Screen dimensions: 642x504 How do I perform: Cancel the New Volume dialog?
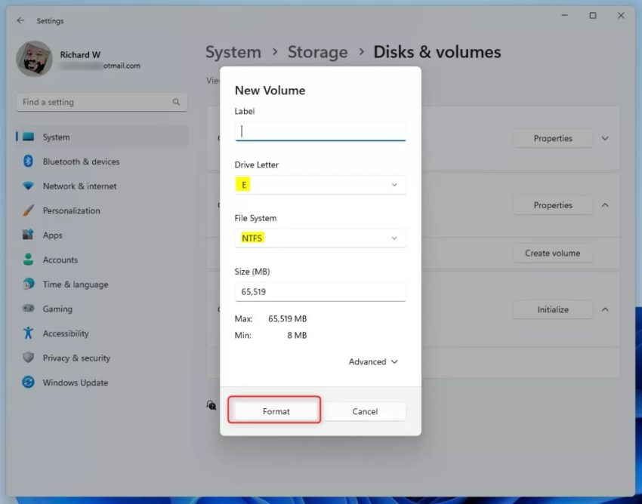(x=365, y=411)
